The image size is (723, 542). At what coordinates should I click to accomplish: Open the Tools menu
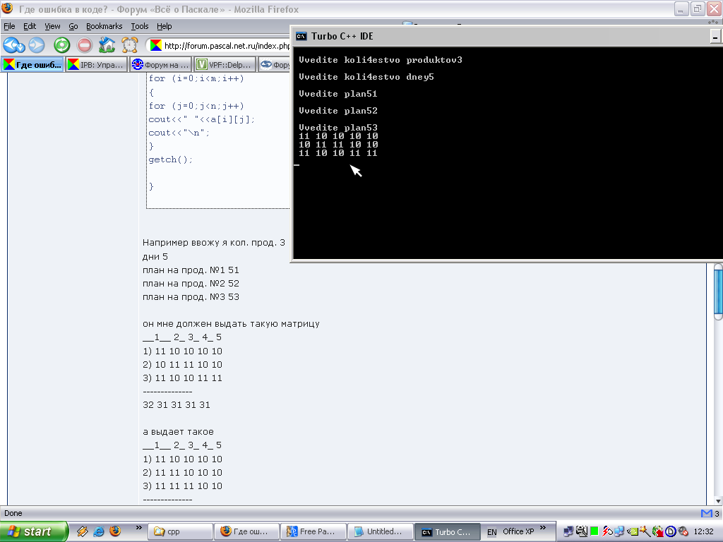click(140, 26)
